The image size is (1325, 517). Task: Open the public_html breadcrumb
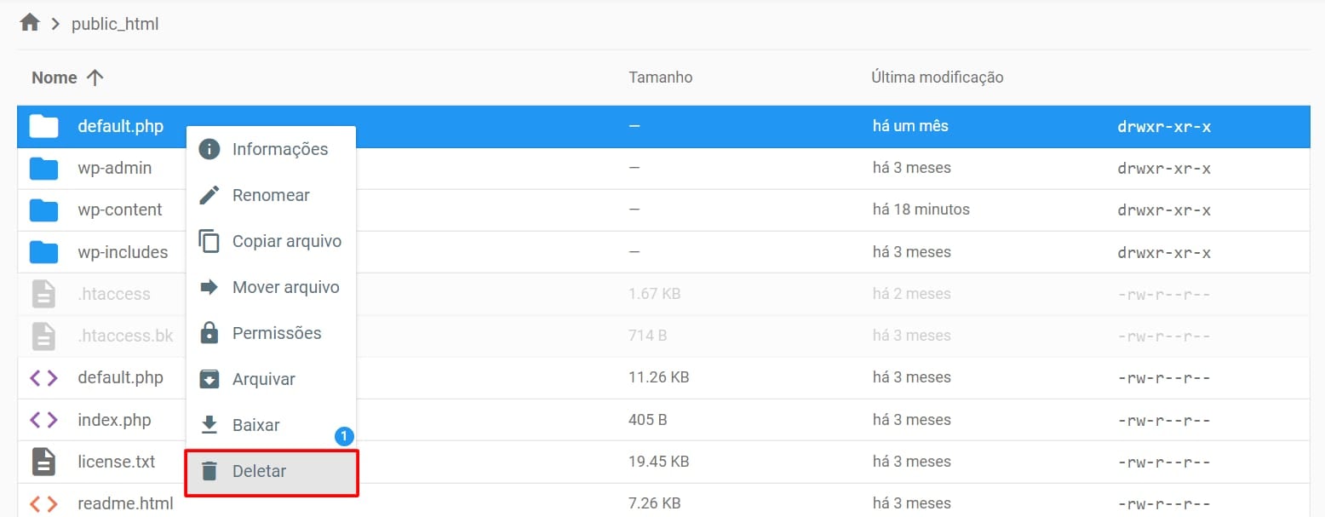click(x=115, y=24)
